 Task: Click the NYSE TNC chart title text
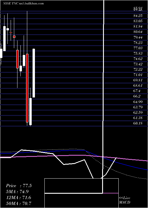pos(23,4)
